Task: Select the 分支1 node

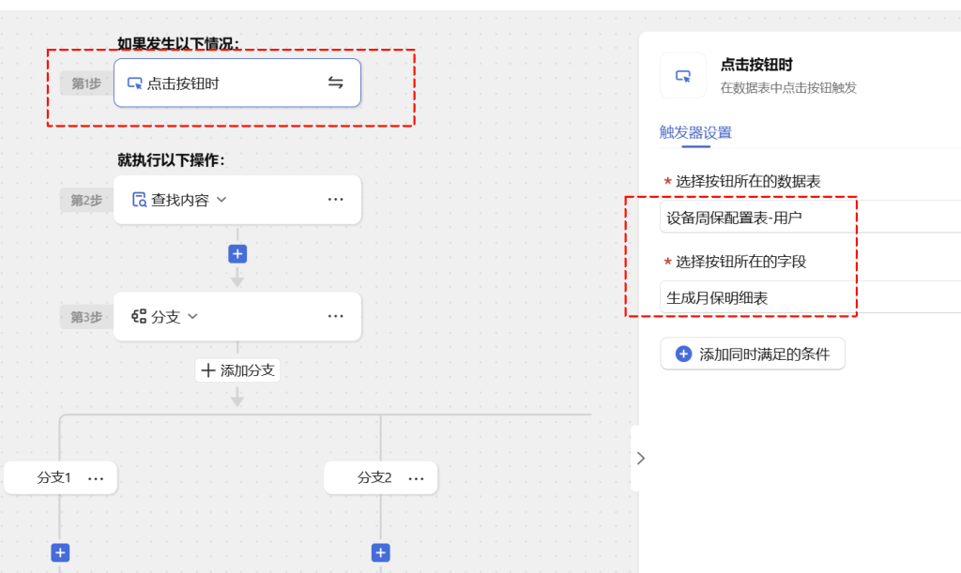Action: [x=60, y=477]
